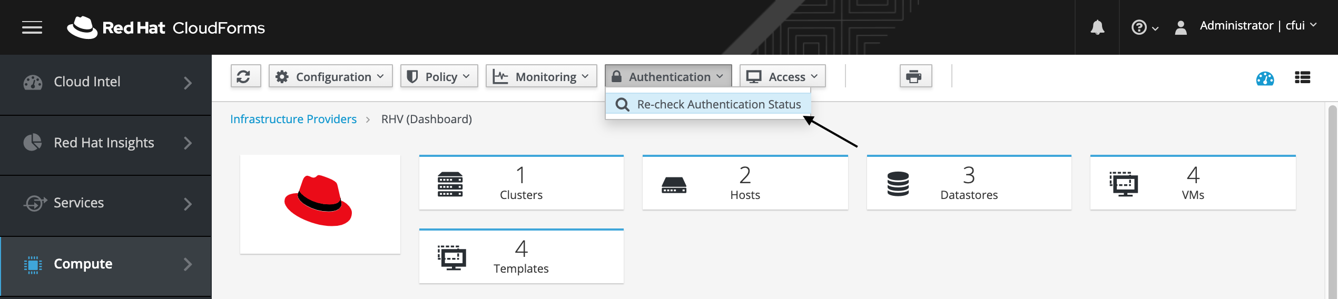This screenshot has width=1338, height=299.
Task: Click the Datastores database icon
Action: pyautogui.click(x=898, y=184)
